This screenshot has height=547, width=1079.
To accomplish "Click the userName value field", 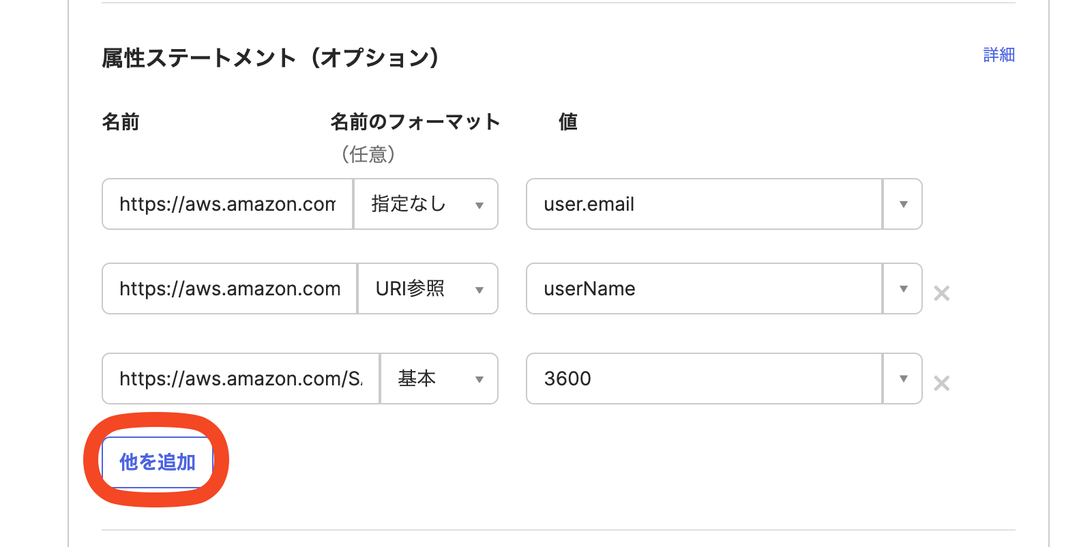I will [705, 289].
